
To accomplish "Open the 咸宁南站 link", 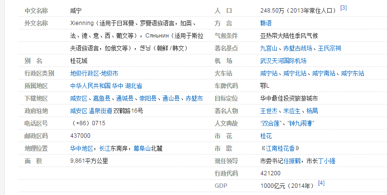I will 324,73.
